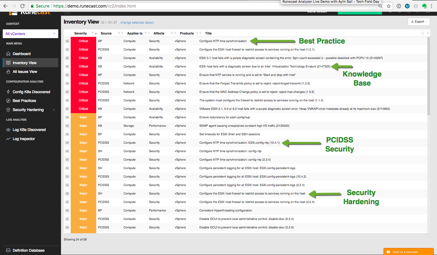
Task: Expand the MAC Address Change policy row
Action: pyautogui.click(x=67, y=92)
